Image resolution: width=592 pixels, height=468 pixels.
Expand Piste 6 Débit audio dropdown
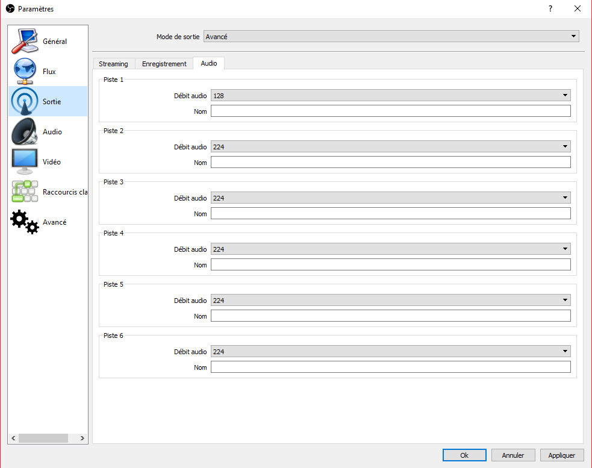[390, 351]
